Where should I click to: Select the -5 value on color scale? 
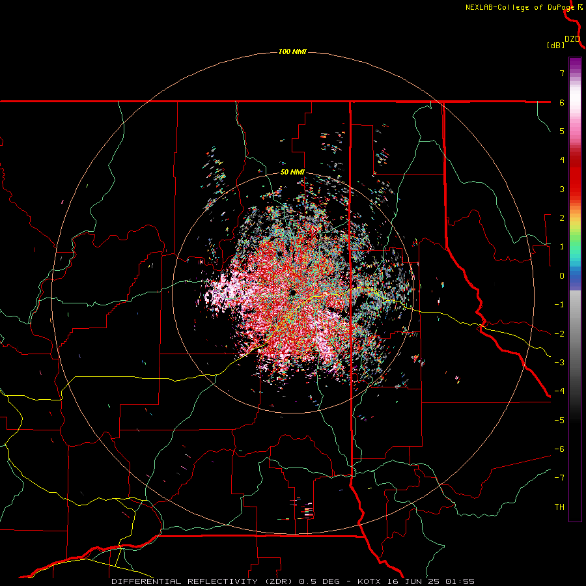[x=559, y=421]
